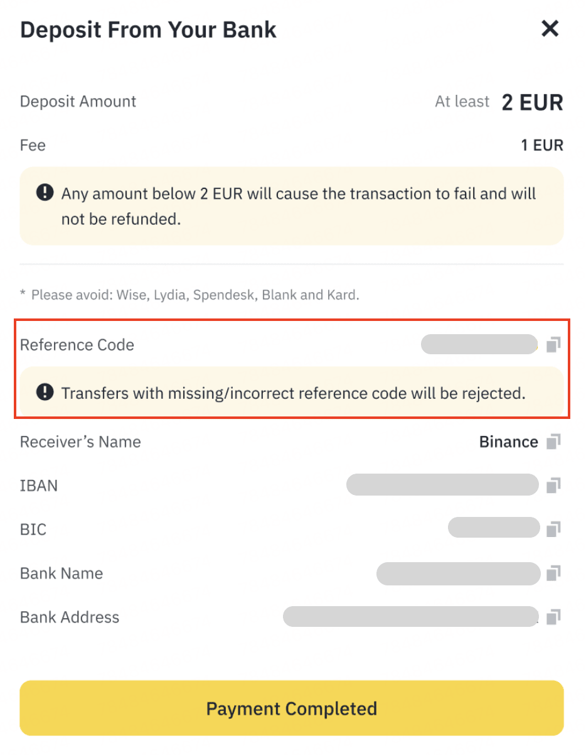Close the Deposit From Your Bank dialog
This screenshot has width=586, height=755.
click(550, 29)
